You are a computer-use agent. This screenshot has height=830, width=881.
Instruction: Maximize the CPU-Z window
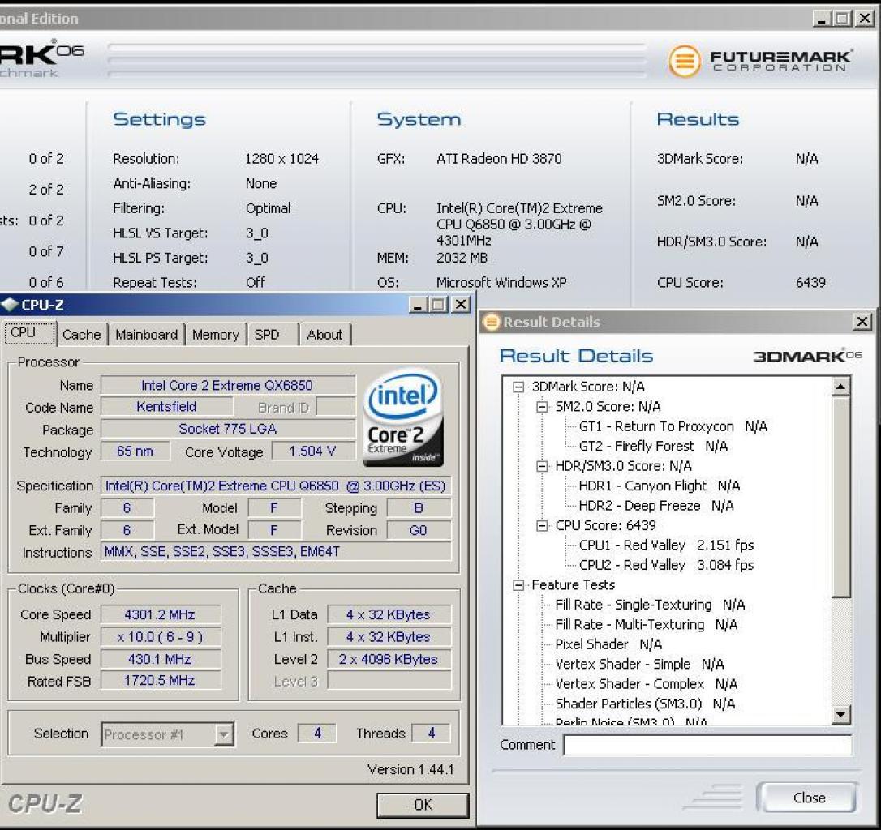(439, 305)
